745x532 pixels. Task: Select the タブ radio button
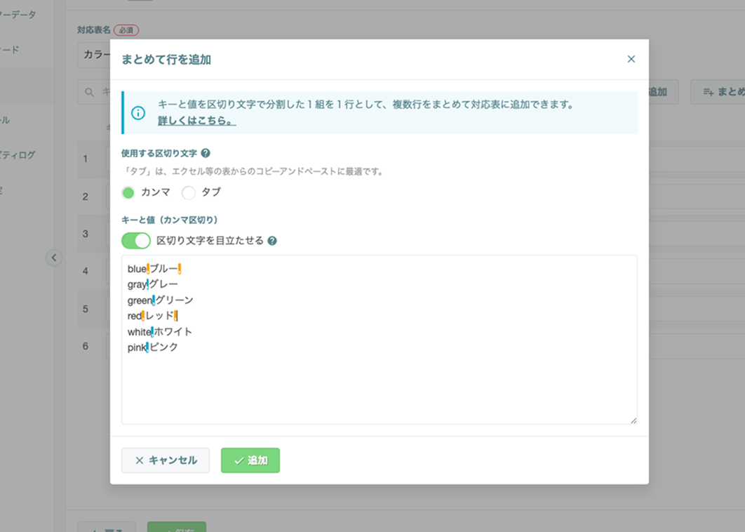(x=189, y=192)
